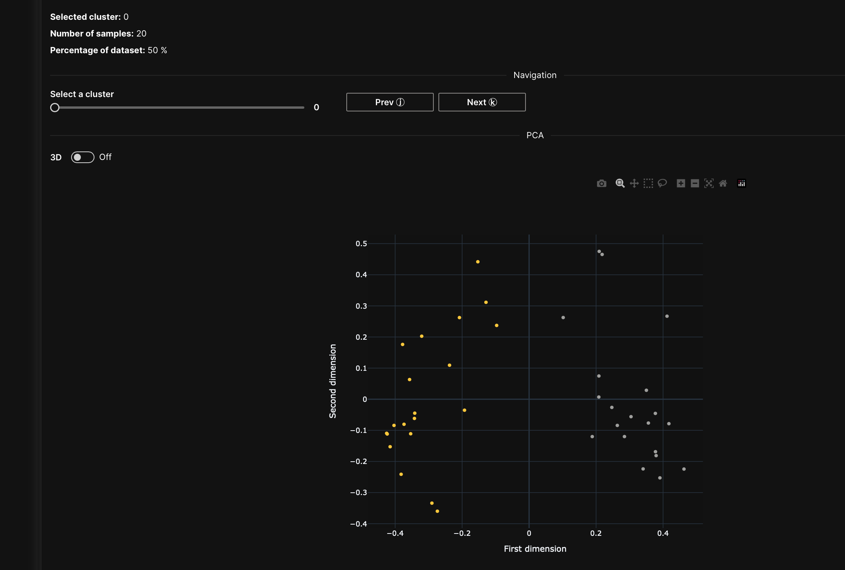The height and width of the screenshot is (570, 845).
Task: Choose the Lasso Select tool
Action: [x=662, y=183]
